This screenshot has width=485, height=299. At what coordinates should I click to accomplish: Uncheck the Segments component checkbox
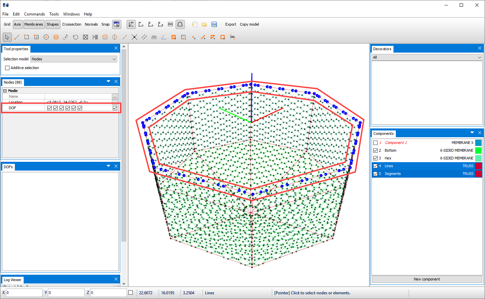(x=375, y=174)
